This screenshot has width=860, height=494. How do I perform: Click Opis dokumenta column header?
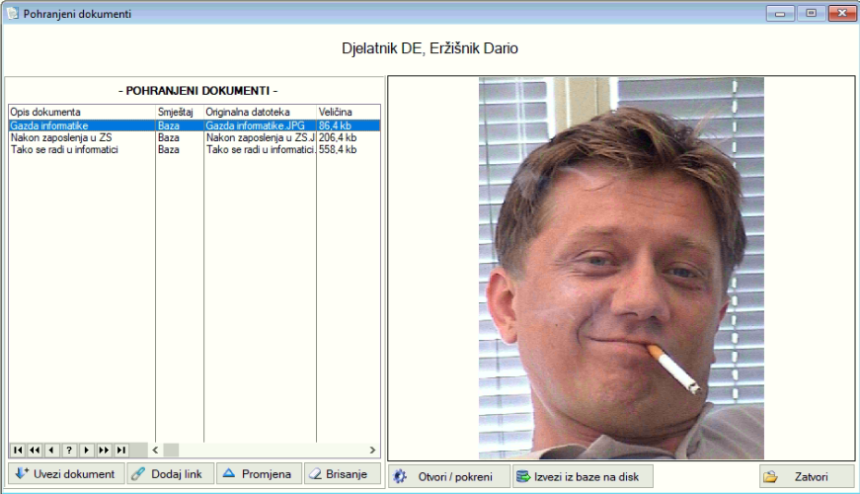(x=82, y=112)
